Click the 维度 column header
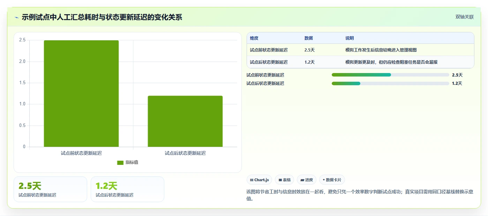The width and height of the screenshot is (488, 216). point(254,38)
